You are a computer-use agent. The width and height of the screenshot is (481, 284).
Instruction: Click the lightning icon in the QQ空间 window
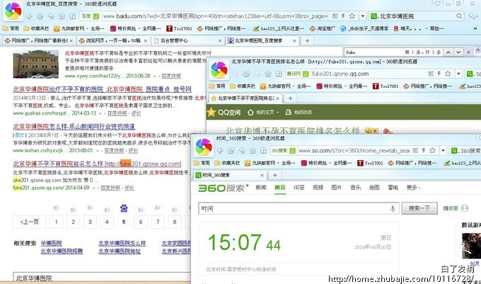point(439,74)
